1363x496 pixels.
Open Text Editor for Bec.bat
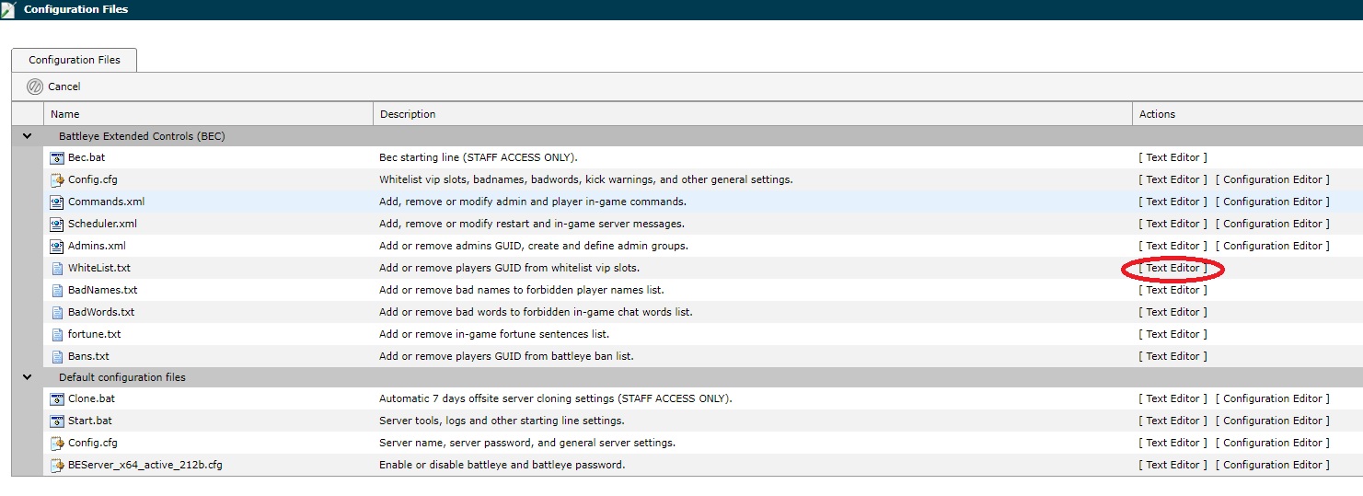pos(1172,157)
